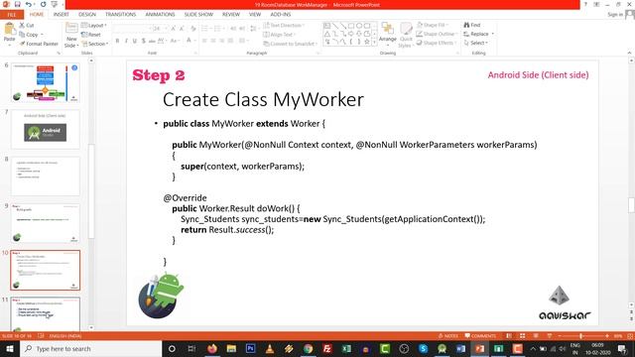Image resolution: width=635 pixels, height=357 pixels.
Task: Open the FILE tab
Action: coord(12,15)
